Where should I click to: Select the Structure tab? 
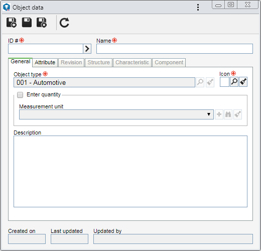click(98, 62)
